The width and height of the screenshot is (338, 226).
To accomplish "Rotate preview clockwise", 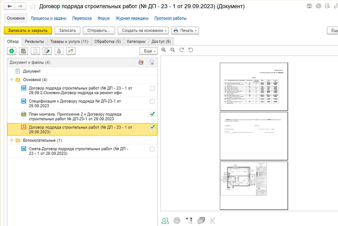I will (182, 50).
